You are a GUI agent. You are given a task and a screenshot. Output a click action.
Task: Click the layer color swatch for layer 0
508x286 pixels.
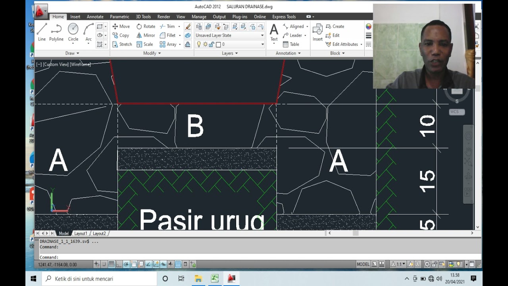click(218, 44)
